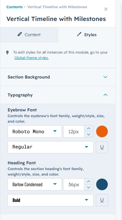
Task: Open the Bold font weight dropdown
Action: (x=50, y=200)
